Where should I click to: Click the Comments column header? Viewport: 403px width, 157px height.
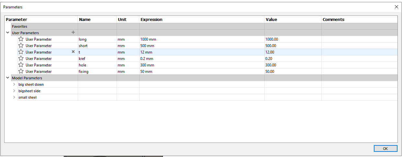[x=360, y=19]
